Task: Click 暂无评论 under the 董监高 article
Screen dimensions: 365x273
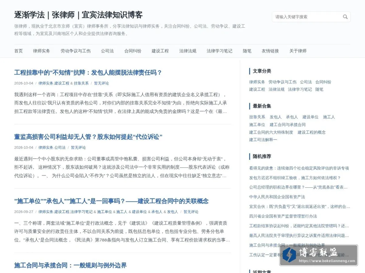Action: (x=78, y=147)
